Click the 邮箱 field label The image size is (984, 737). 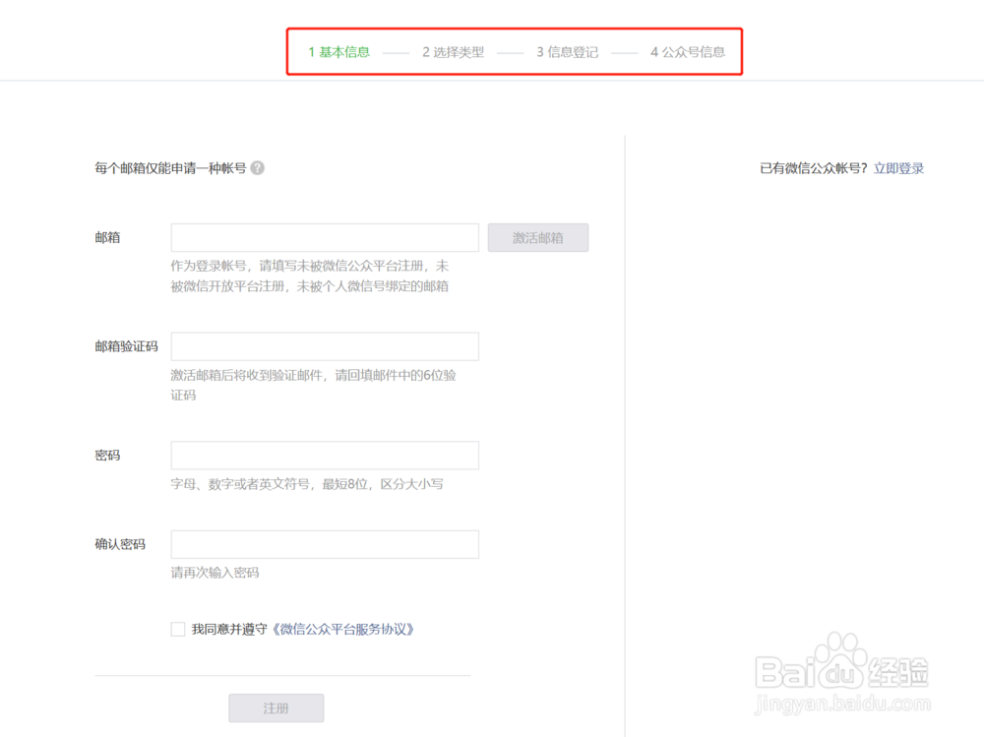click(x=107, y=237)
